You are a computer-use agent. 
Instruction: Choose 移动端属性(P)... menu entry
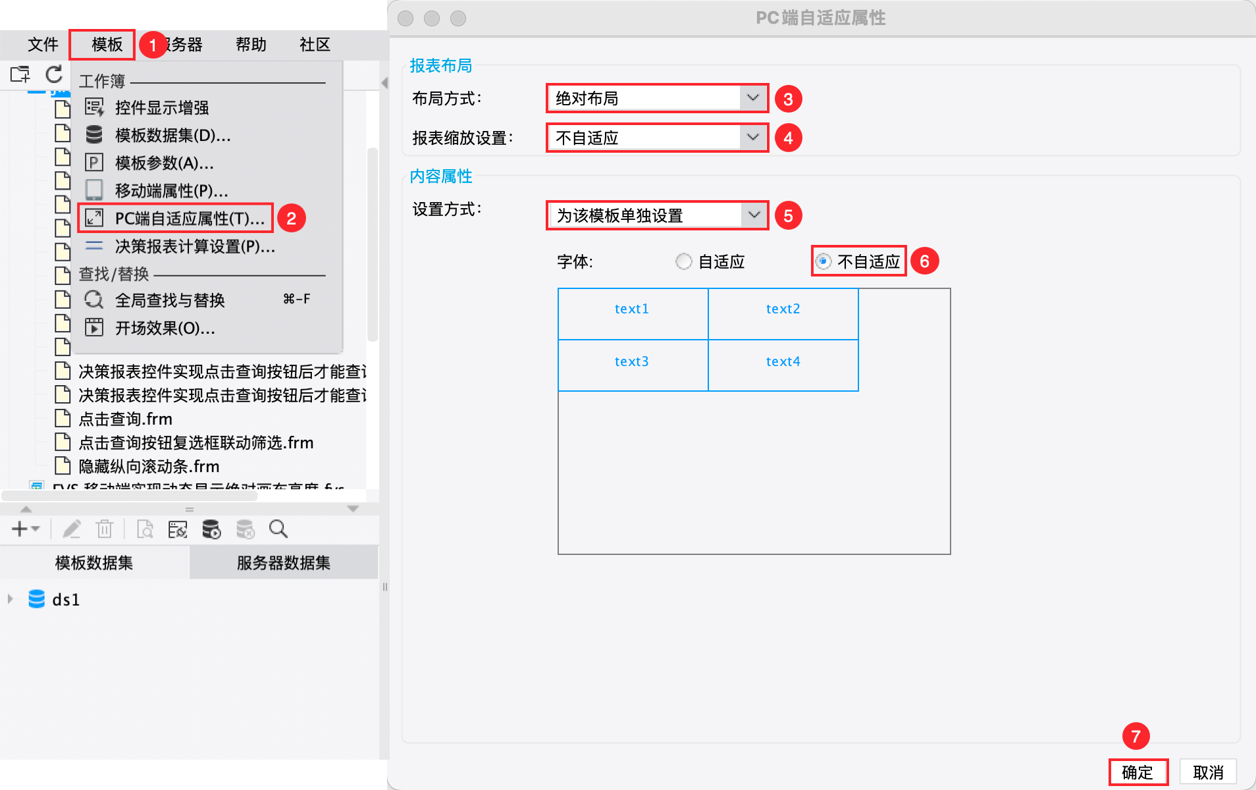171,190
